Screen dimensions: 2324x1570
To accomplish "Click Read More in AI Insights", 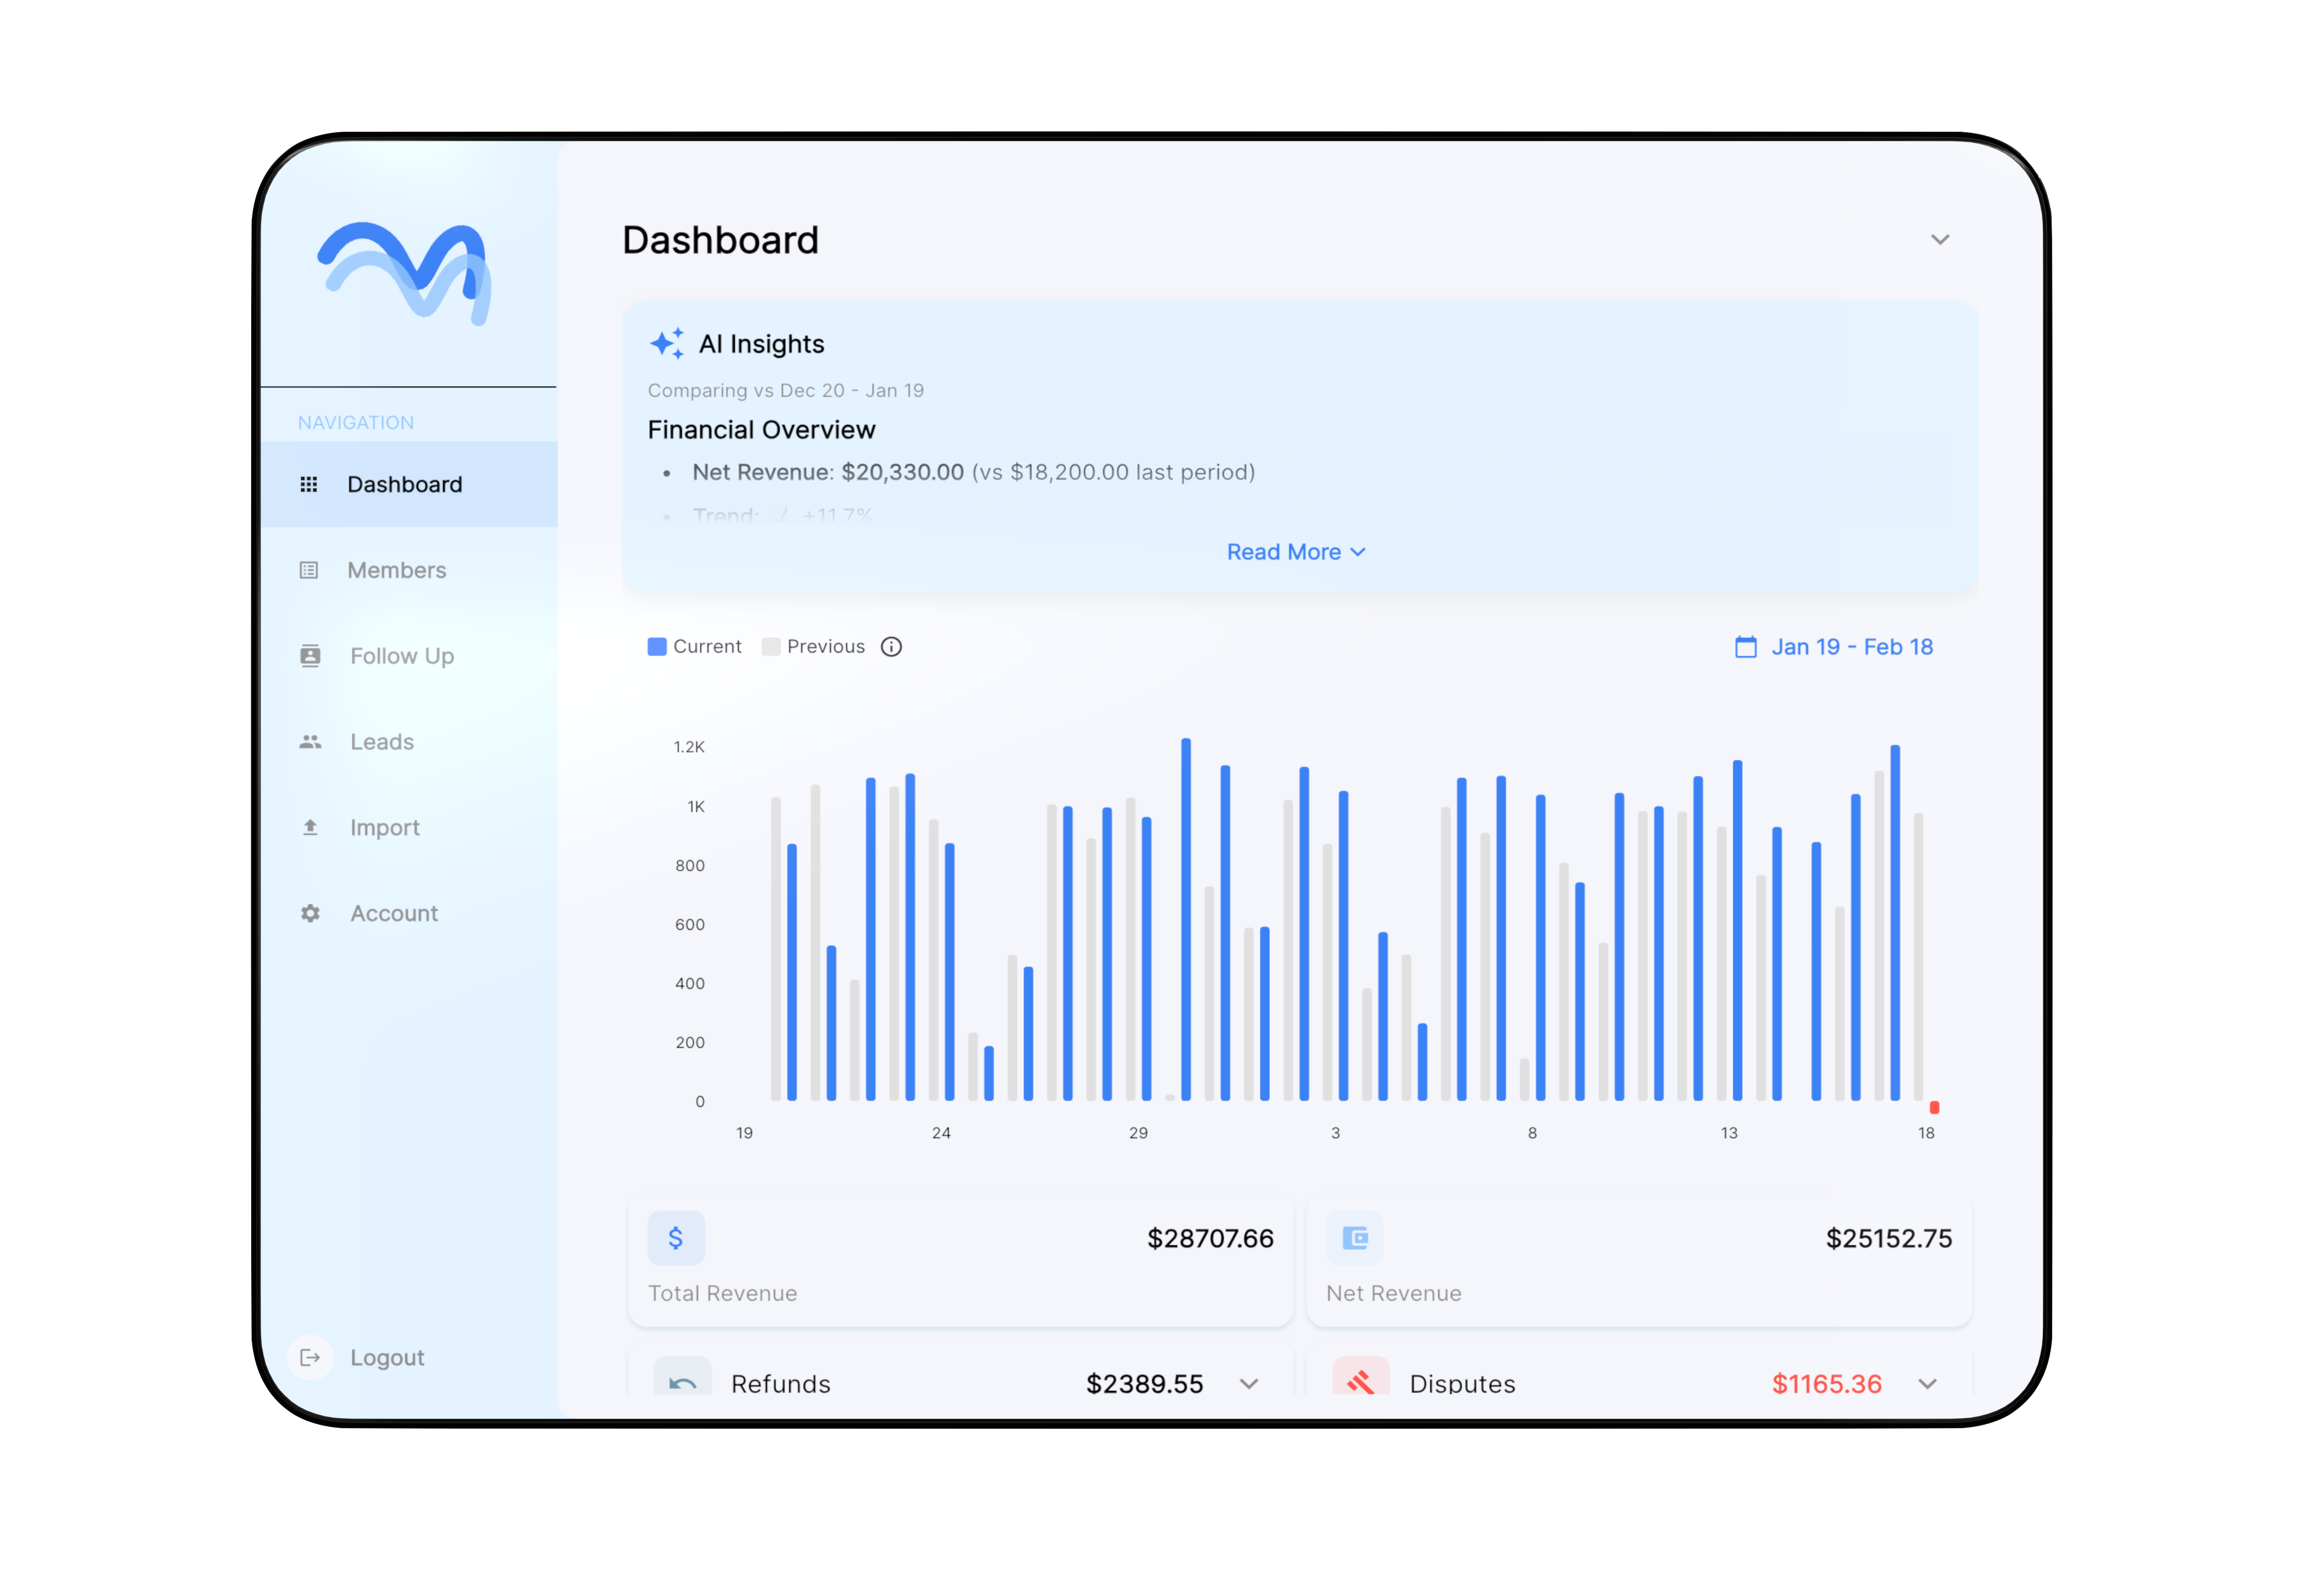I will pyautogui.click(x=1296, y=553).
